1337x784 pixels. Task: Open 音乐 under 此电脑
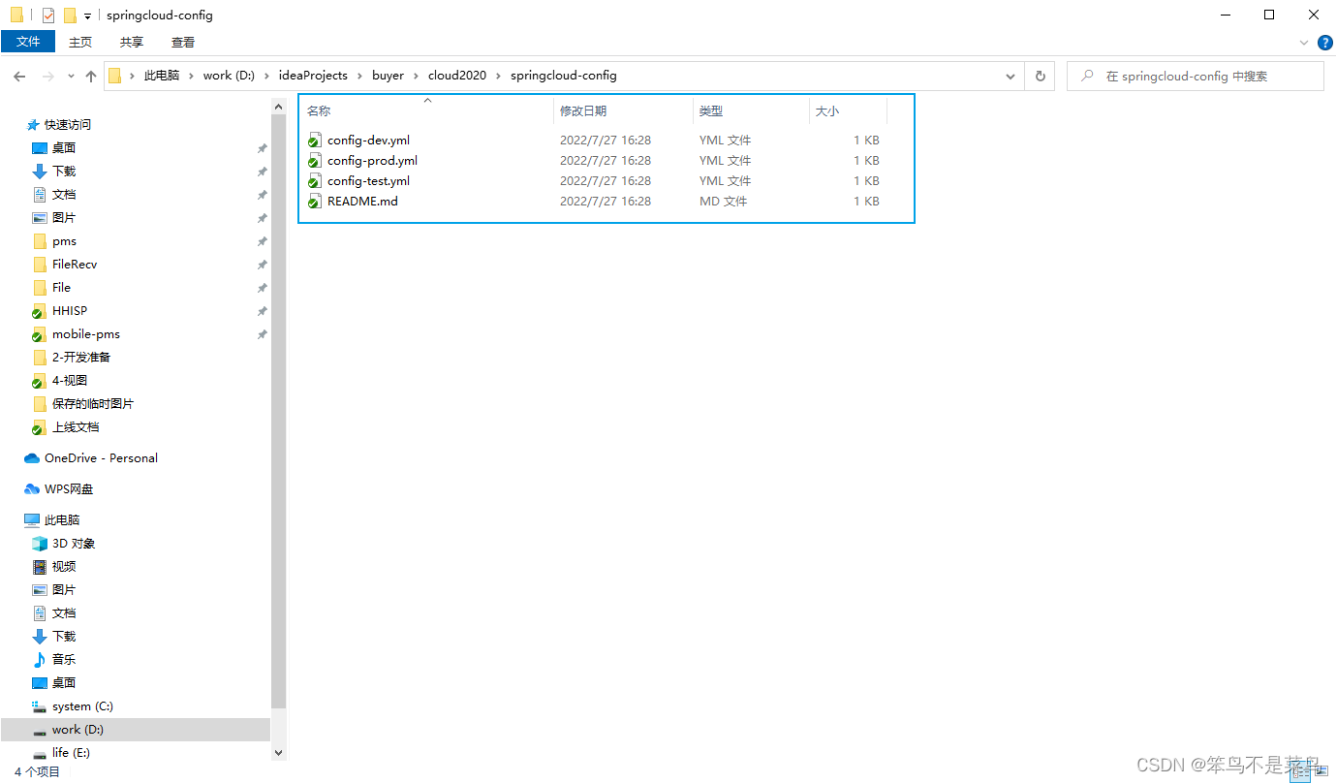(x=64, y=660)
